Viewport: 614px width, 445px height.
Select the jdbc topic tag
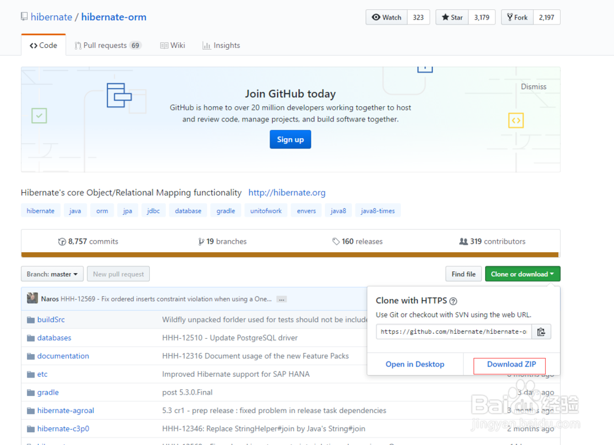pos(153,211)
